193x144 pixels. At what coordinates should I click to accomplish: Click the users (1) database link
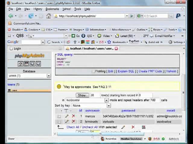point(13,85)
